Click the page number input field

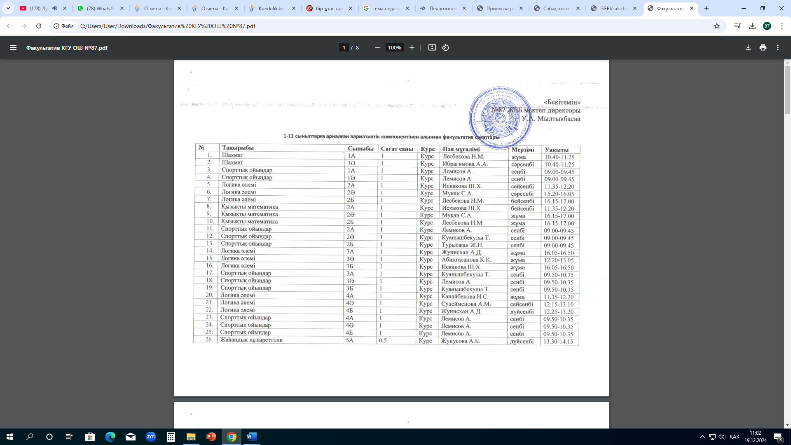click(344, 47)
